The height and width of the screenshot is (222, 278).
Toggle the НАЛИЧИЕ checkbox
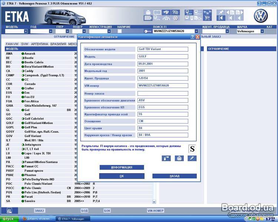pyautogui.click(x=119, y=31)
